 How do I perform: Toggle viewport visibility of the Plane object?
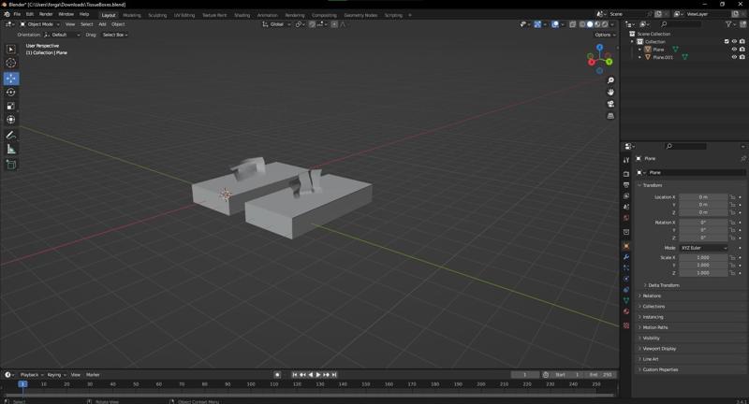733,50
